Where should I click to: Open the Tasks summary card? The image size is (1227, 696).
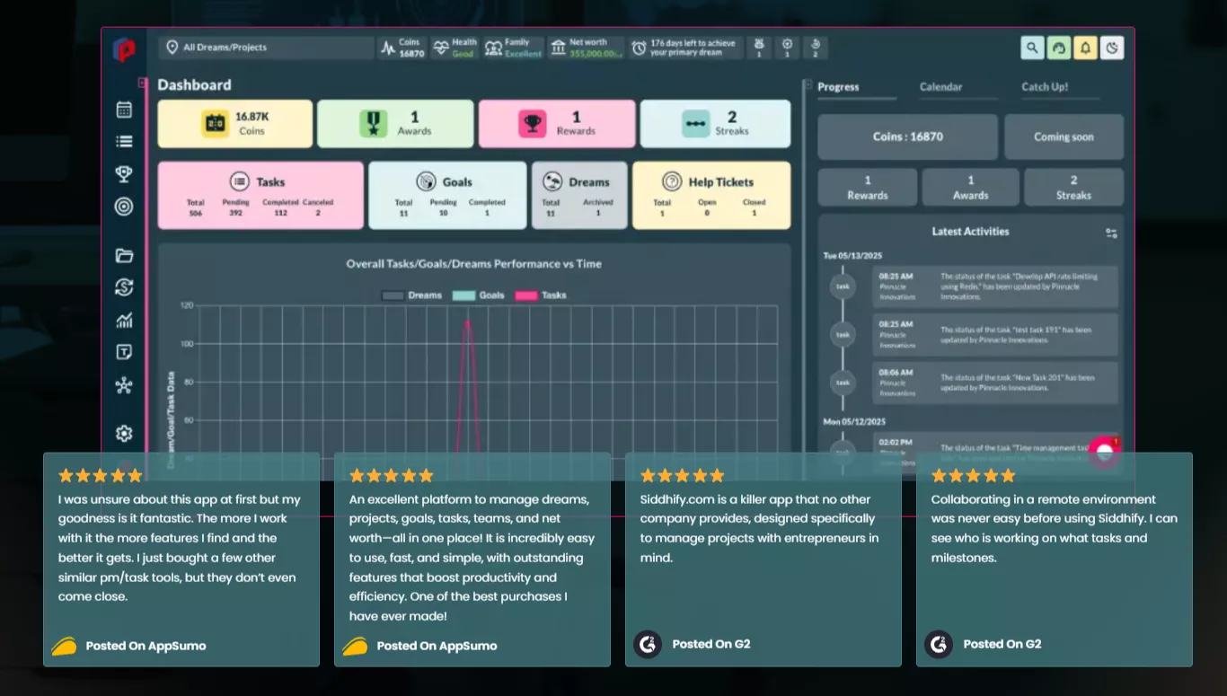260,196
